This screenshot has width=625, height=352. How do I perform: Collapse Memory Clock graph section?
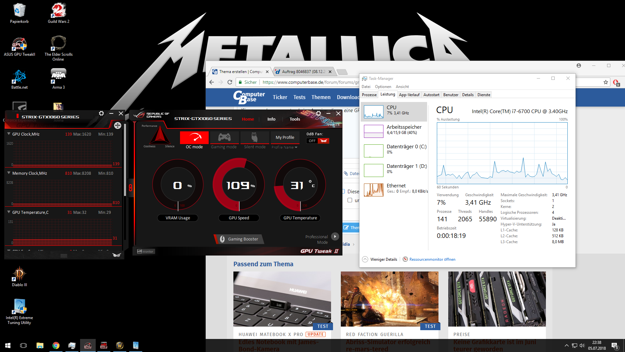pos(9,173)
